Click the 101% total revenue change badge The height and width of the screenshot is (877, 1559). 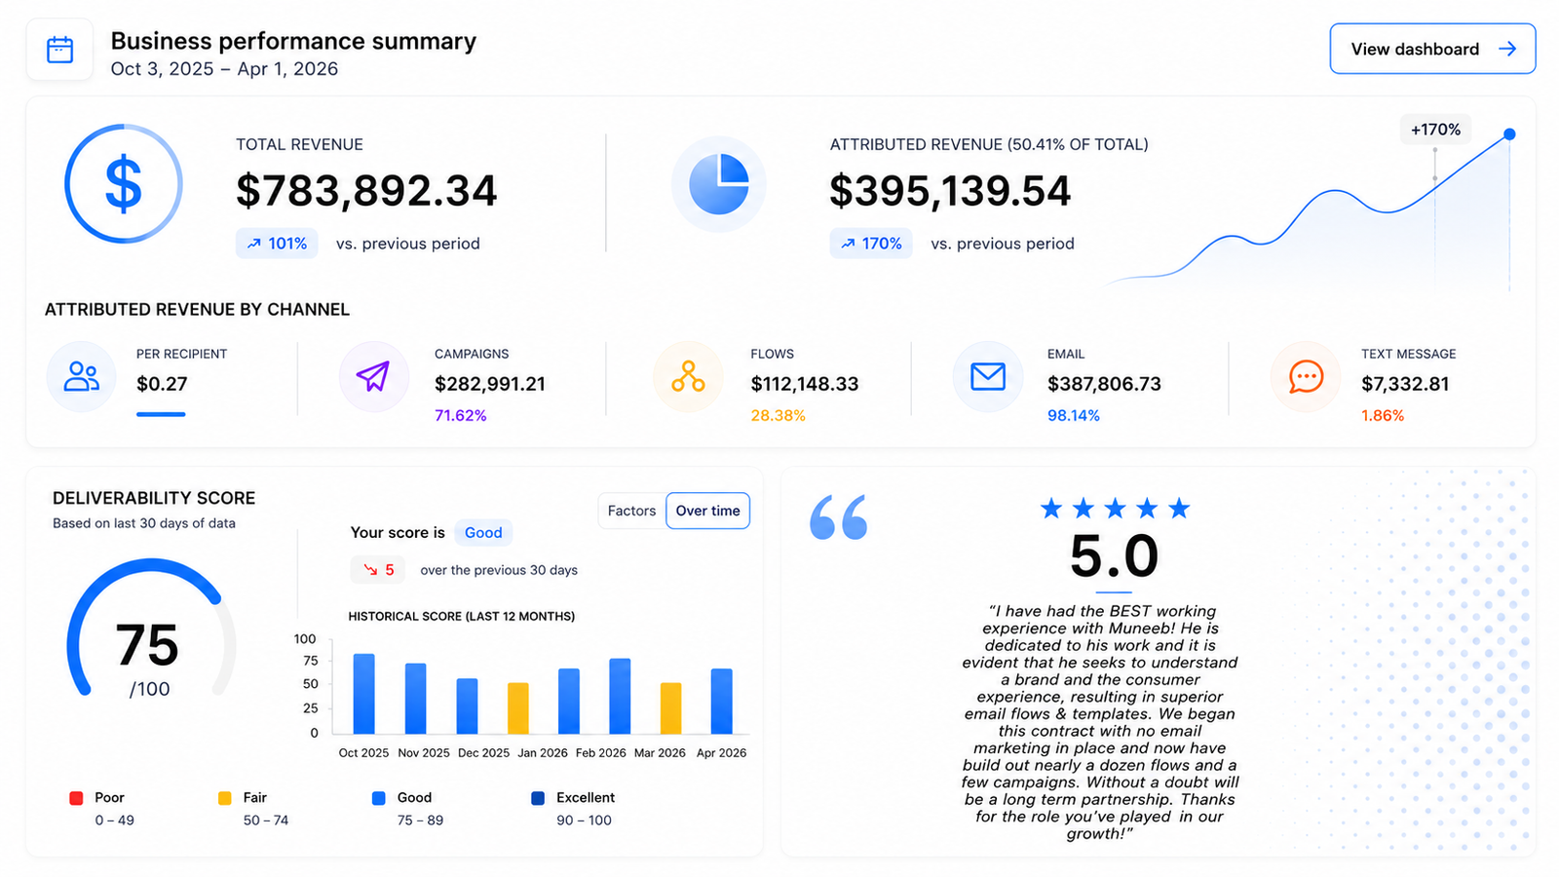pos(277,244)
